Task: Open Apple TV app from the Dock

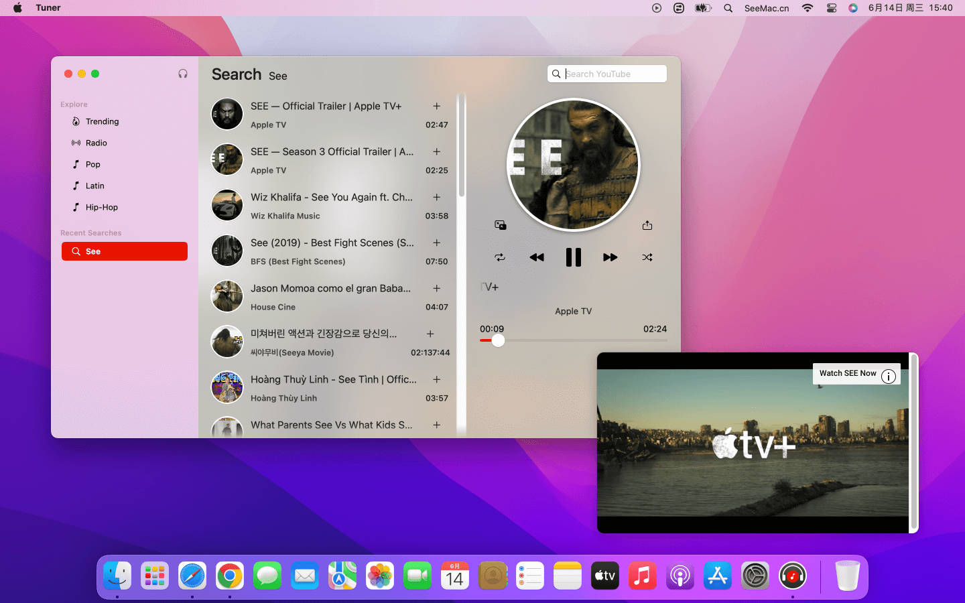Action: [x=605, y=576]
